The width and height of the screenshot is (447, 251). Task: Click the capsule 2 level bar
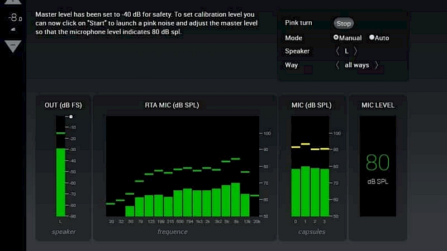point(315,192)
